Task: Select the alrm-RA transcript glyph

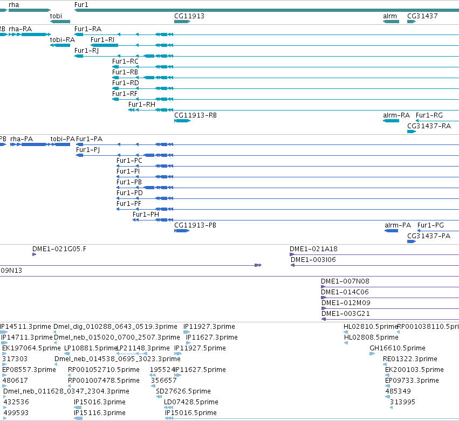Action: (391, 121)
